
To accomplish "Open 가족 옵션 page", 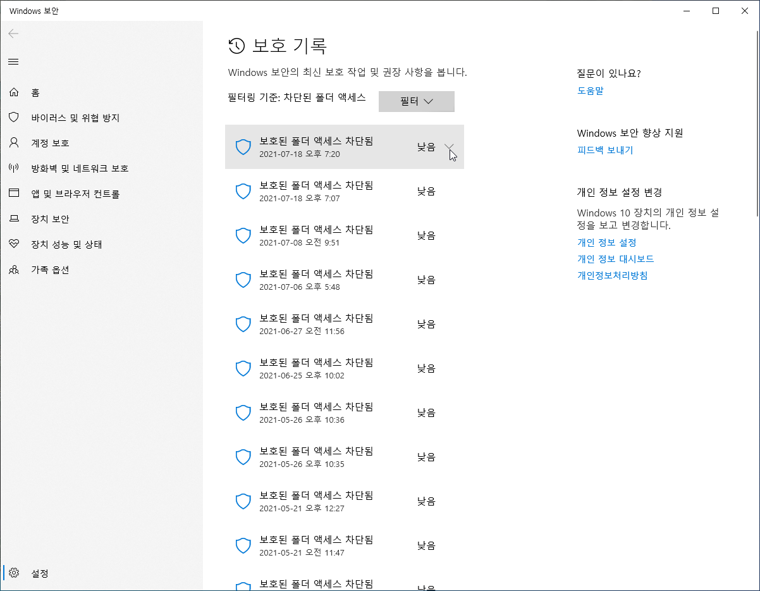I will click(50, 270).
